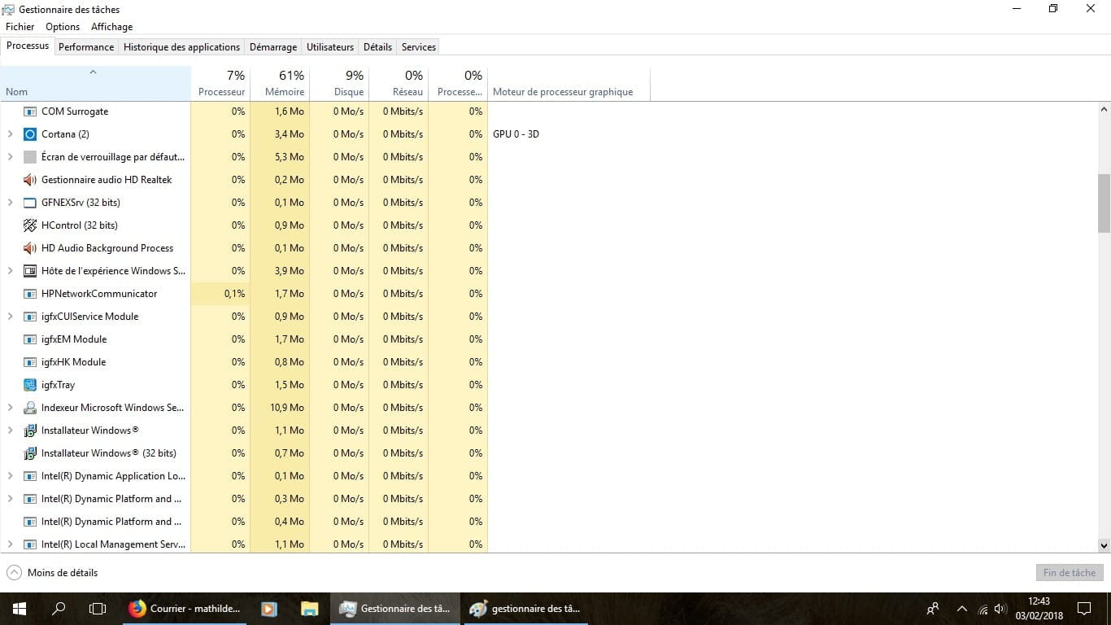1111x625 pixels.
Task: Expand Hôte de l'expérience Windows row
Action: point(11,271)
